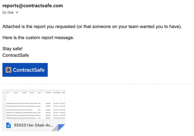This screenshot has width=194, height=136.
Task: Click the "Attached is the report" sentence
Action: [x=92, y=27]
